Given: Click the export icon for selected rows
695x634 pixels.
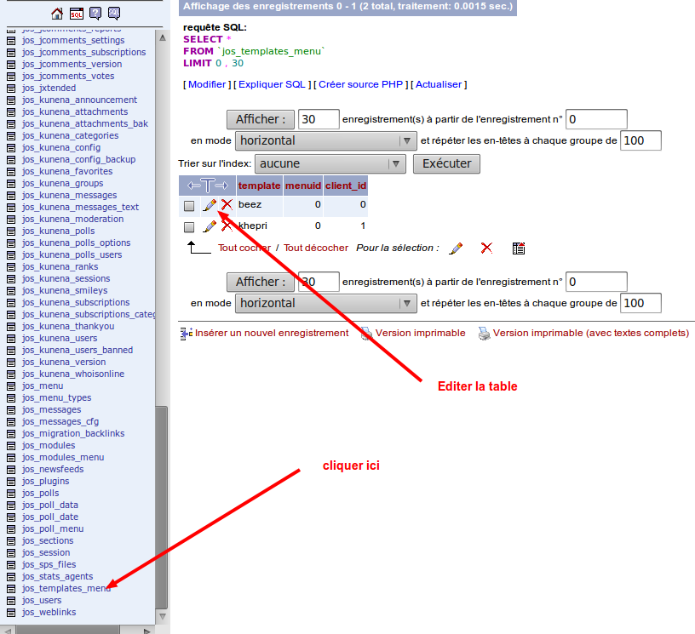Looking at the screenshot, I should coord(518,248).
